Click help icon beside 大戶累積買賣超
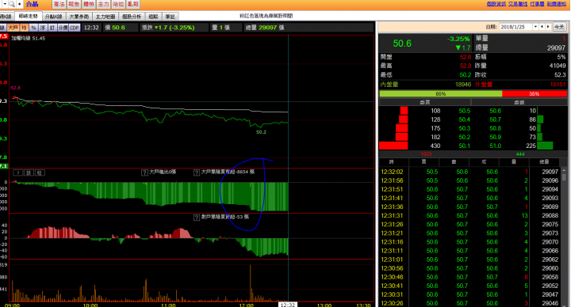 197,172
